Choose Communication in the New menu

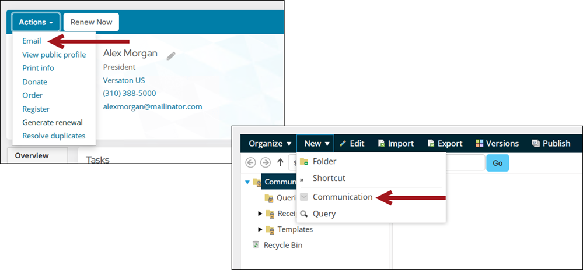point(371,197)
